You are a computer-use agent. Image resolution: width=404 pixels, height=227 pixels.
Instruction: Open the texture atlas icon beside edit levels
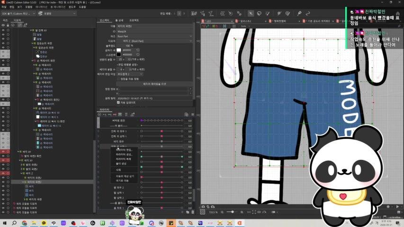[x=194, y=13]
